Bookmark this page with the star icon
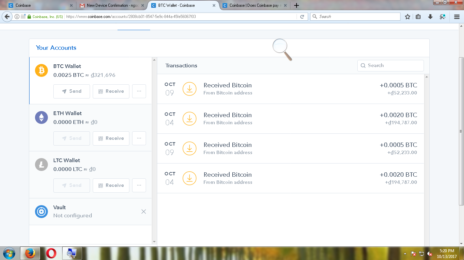 pos(408,17)
